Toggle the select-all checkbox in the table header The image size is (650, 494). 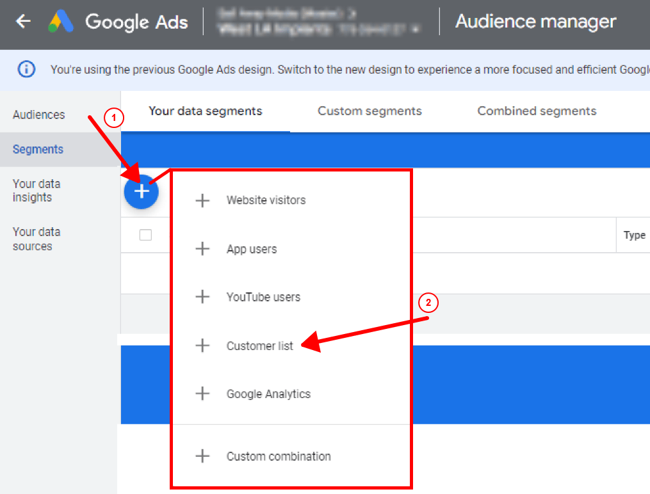(x=145, y=235)
